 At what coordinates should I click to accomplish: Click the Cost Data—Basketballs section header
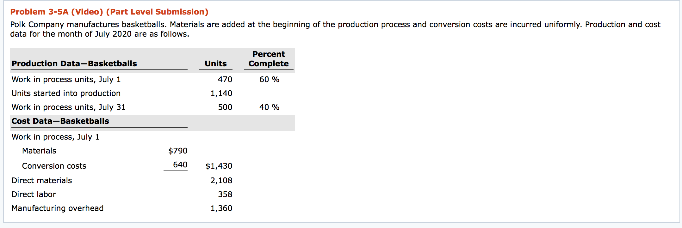60,121
